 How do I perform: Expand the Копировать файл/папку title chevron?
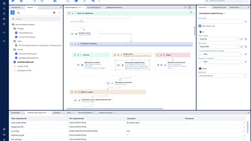click(x=224, y=13)
